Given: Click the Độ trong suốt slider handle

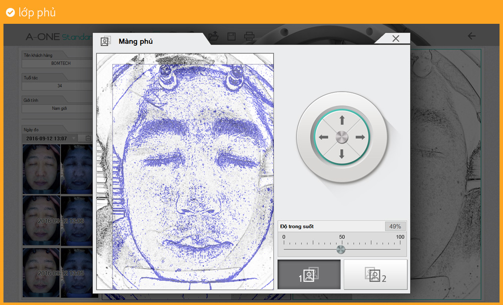Looking at the screenshot, I should [341, 249].
